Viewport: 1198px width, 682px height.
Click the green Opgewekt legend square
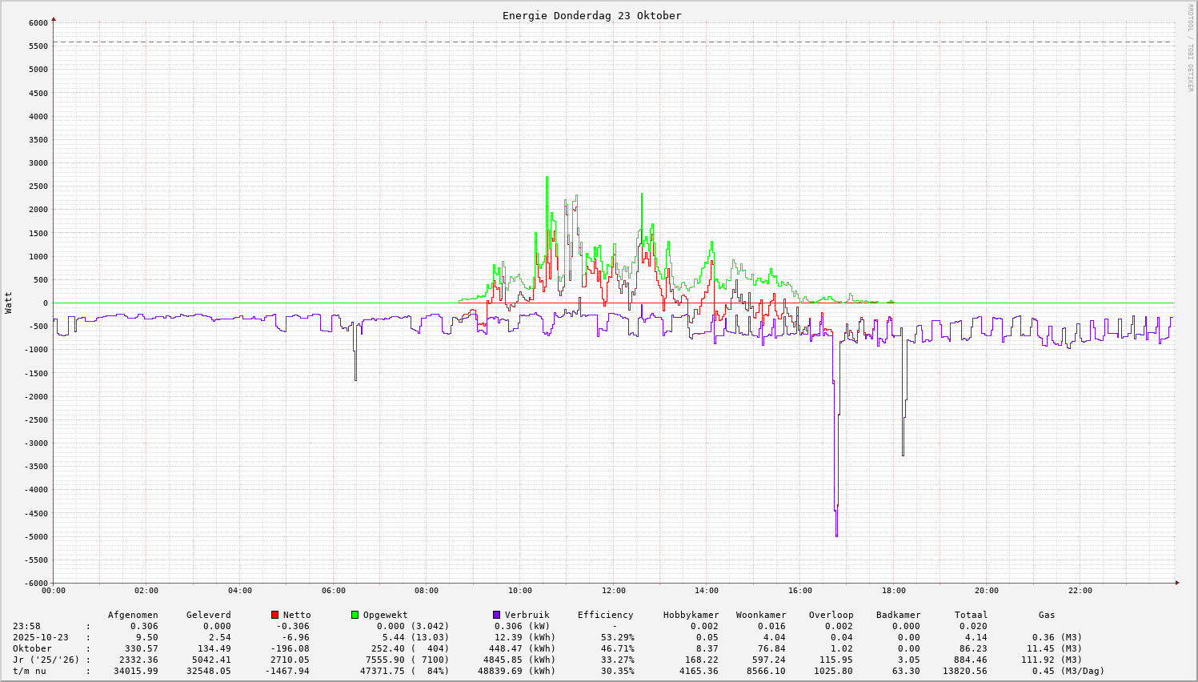(x=355, y=615)
